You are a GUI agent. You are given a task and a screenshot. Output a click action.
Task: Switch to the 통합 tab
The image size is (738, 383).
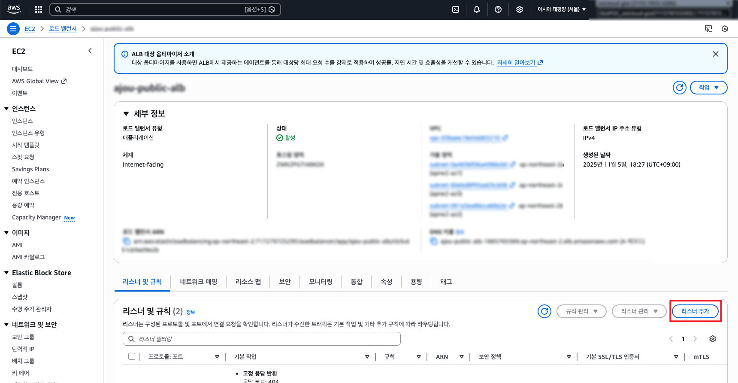357,282
